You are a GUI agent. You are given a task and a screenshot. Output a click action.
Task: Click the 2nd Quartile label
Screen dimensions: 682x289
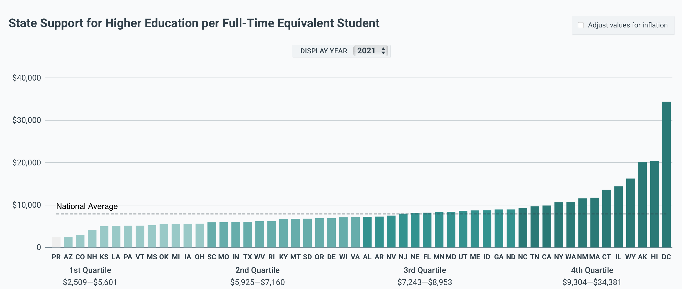tap(257, 270)
